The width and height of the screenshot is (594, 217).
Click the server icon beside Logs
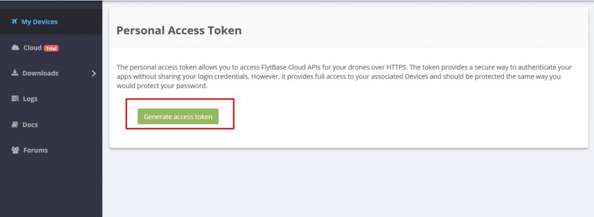tap(15, 99)
